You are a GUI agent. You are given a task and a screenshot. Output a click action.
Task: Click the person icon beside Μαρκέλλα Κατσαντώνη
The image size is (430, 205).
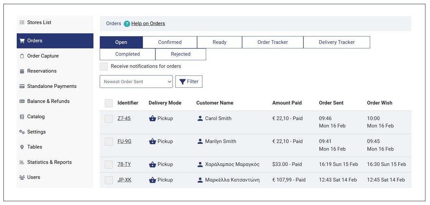pyautogui.click(x=200, y=180)
